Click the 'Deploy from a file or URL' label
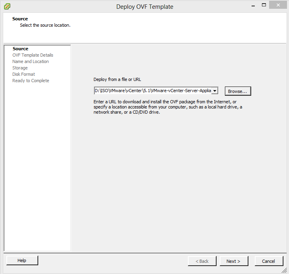 [x=117, y=79]
